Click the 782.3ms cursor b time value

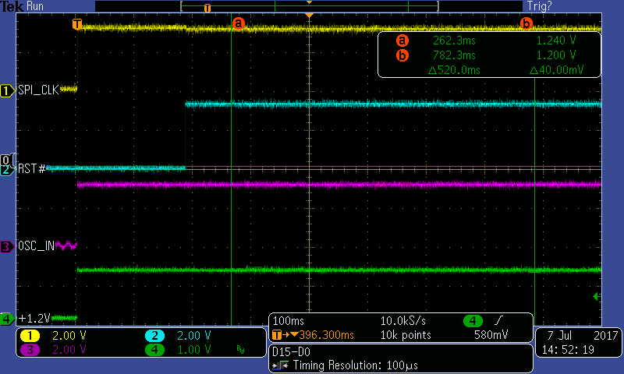(x=454, y=55)
